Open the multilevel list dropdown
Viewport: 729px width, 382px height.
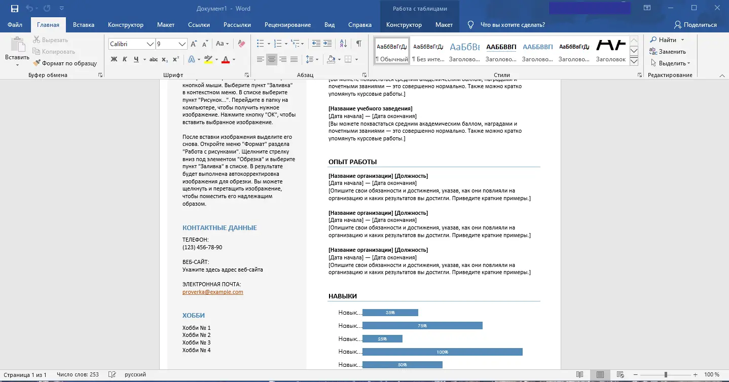click(x=303, y=44)
